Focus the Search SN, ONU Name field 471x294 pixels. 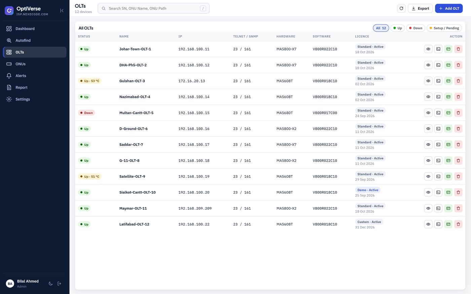(153, 8)
